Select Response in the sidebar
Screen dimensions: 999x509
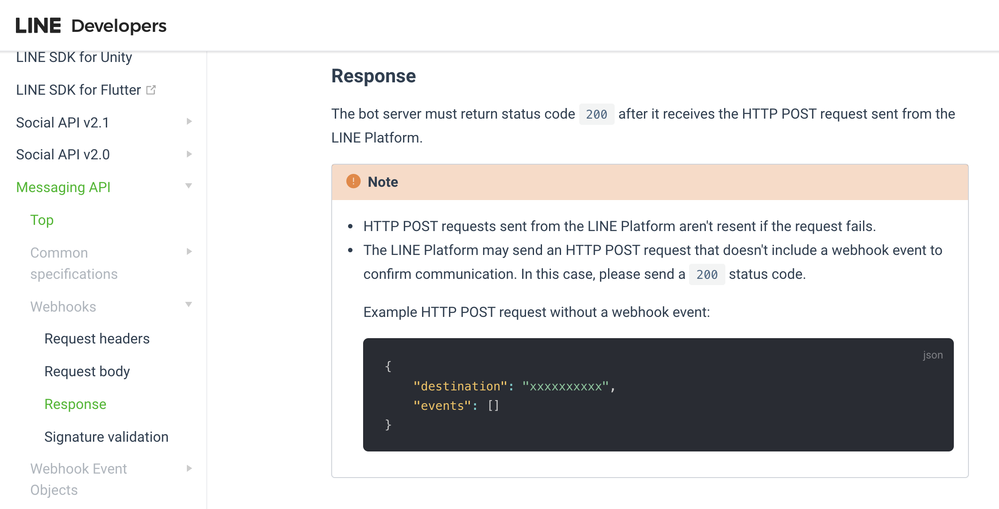75,404
